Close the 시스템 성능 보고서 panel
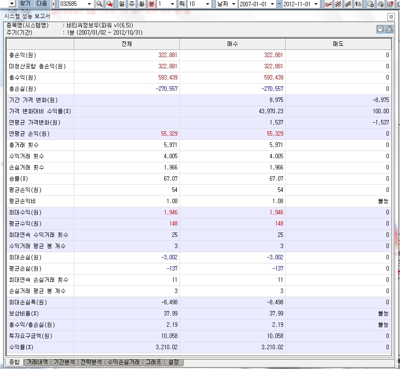Viewport: 400px width, 369px height. click(391, 16)
